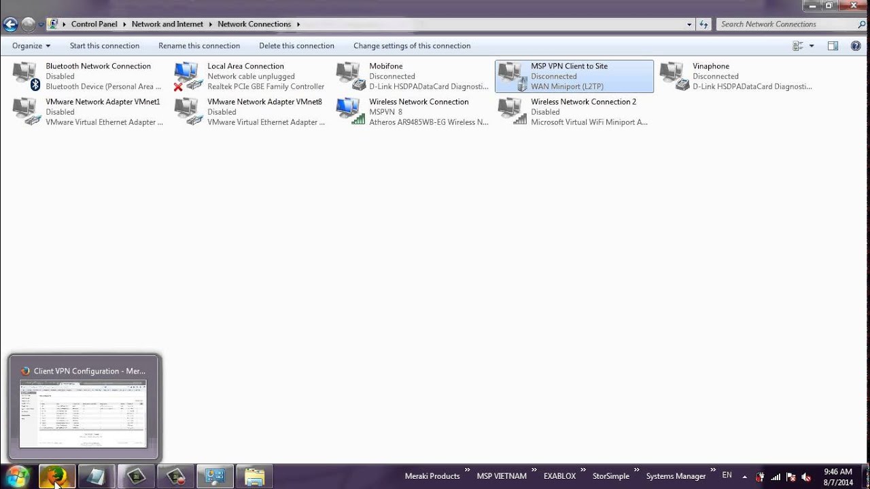
Task: Click the search magnifier icon
Action: (862, 24)
